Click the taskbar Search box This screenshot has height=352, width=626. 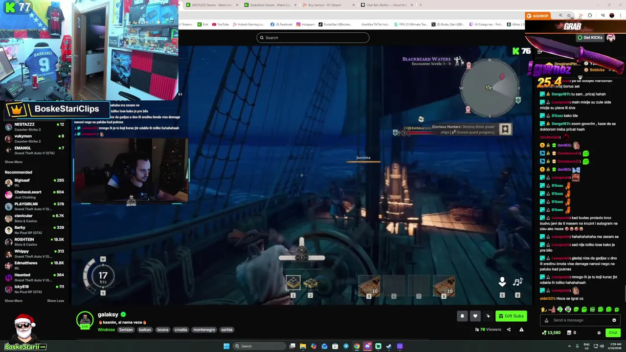(259, 346)
